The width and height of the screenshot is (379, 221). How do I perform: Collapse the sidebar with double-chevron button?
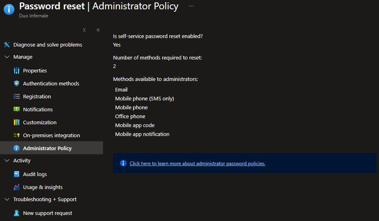[x=98, y=30]
